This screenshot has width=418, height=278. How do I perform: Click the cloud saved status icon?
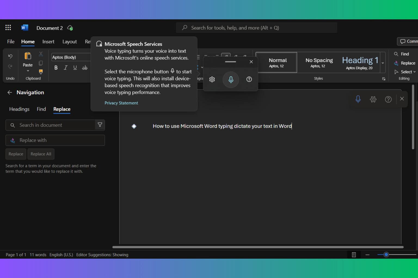point(70,28)
